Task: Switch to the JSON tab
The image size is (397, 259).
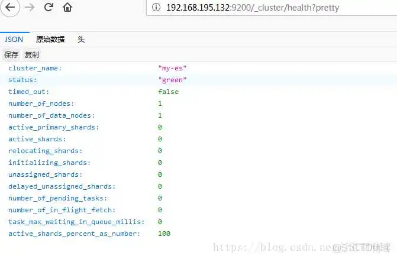Action: pyautogui.click(x=14, y=40)
